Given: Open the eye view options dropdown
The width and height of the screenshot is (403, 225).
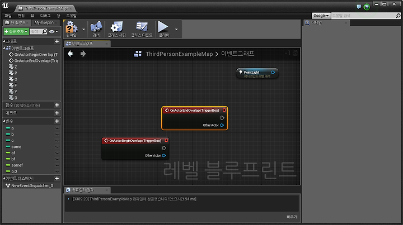Looking at the screenshot, I should tap(54, 31).
